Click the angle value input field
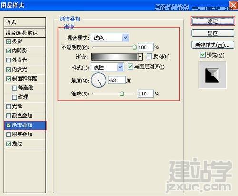 (x=117, y=80)
